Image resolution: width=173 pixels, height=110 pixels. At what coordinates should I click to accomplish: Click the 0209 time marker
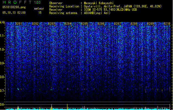(x=150, y=24)
